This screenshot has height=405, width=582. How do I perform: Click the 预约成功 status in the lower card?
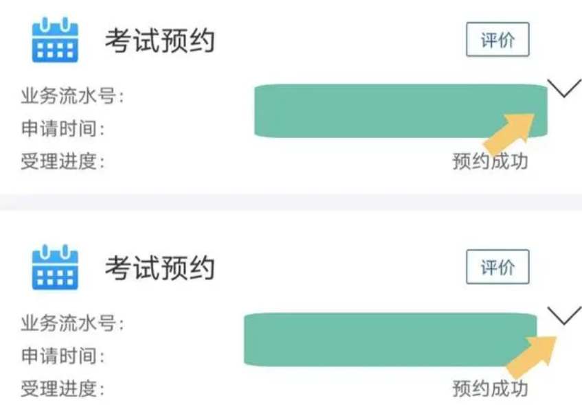coord(491,389)
